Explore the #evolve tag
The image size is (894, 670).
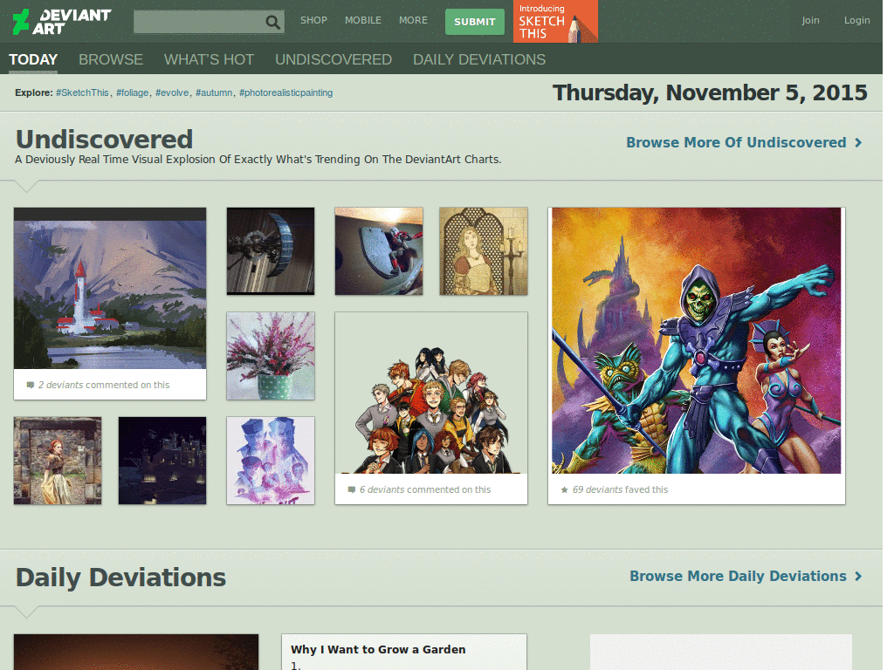click(172, 92)
